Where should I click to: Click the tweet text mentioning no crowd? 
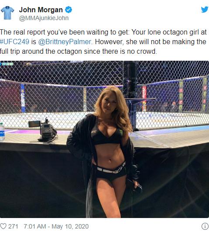pos(103,42)
